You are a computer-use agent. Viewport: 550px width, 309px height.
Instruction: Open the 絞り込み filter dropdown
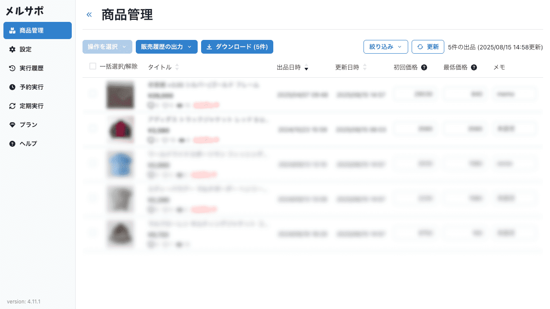385,47
